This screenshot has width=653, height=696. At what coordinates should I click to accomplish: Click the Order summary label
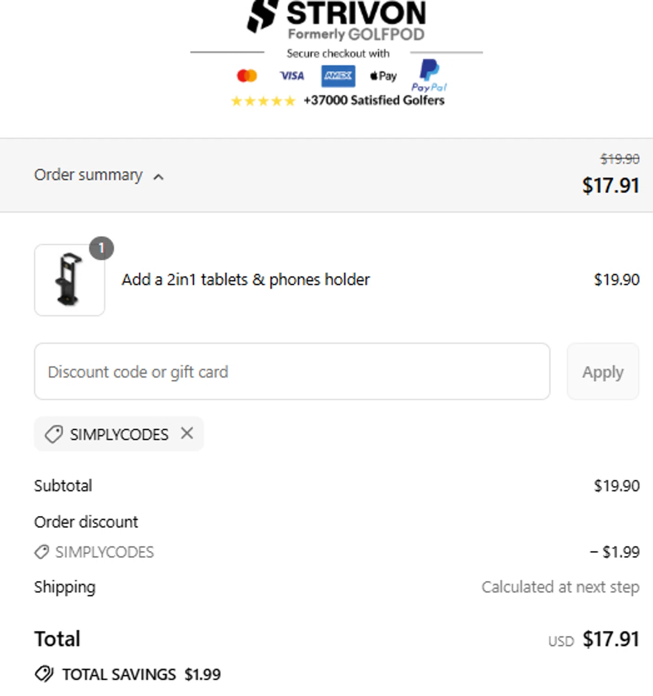tap(88, 175)
